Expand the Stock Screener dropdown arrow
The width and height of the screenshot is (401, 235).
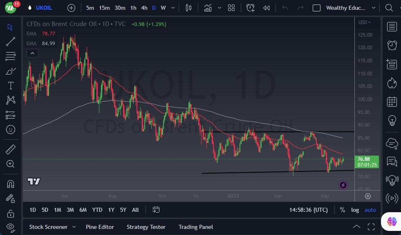point(74,227)
